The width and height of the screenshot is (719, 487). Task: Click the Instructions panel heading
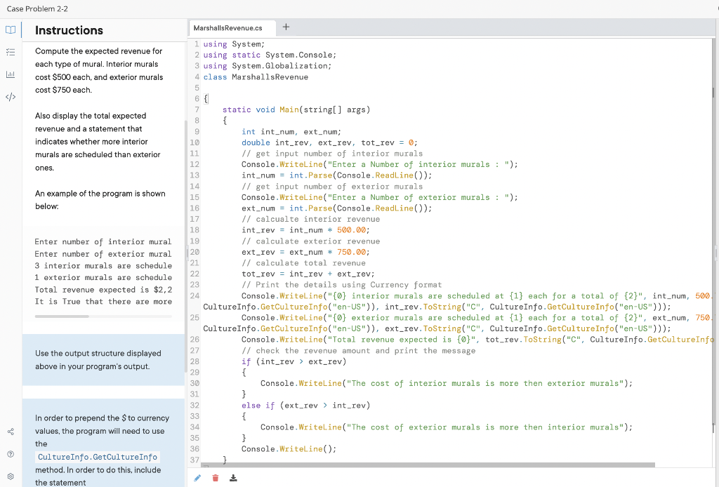[69, 30]
